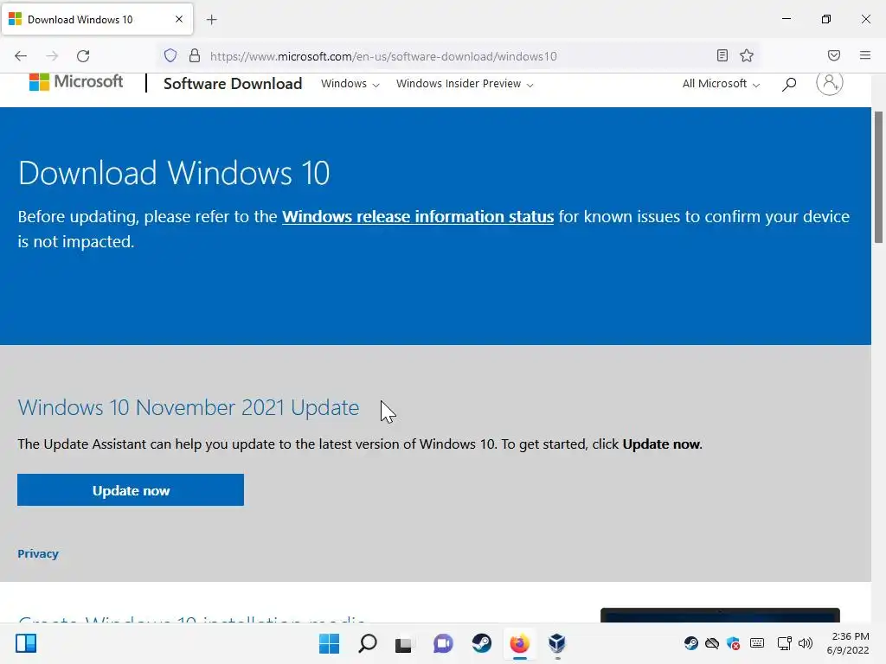This screenshot has height=664, width=886.
Task: Open VirtualBox from the taskbar
Action: (x=557, y=643)
